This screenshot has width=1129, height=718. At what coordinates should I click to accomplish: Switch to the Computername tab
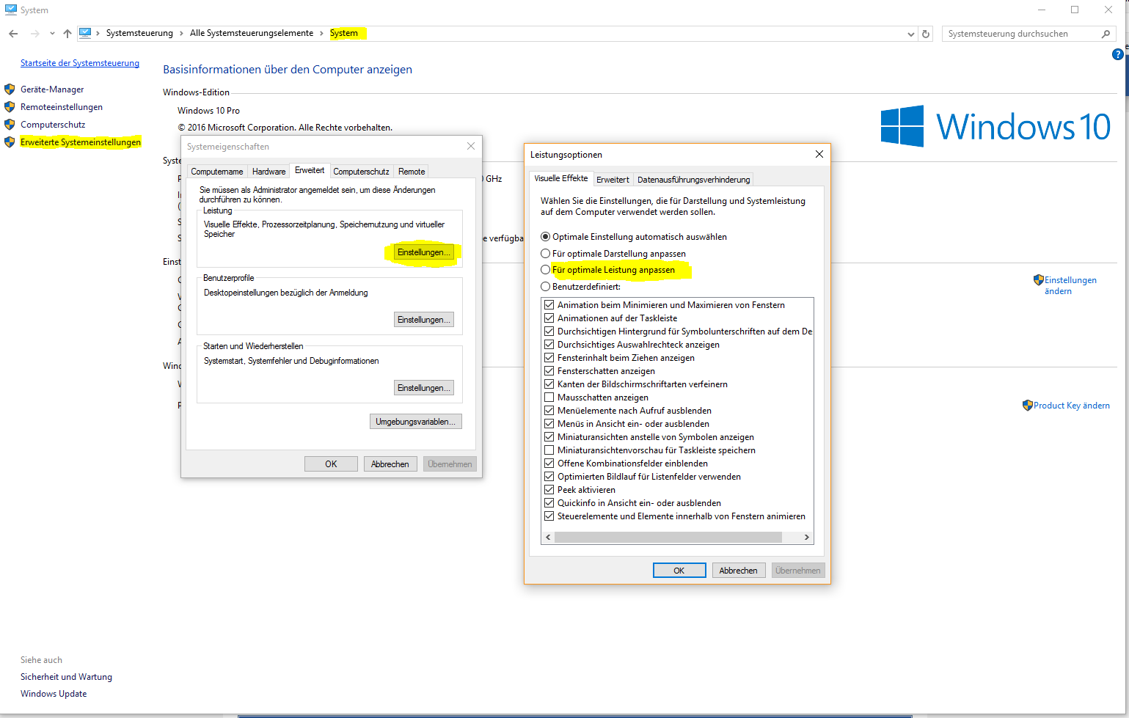tap(217, 172)
